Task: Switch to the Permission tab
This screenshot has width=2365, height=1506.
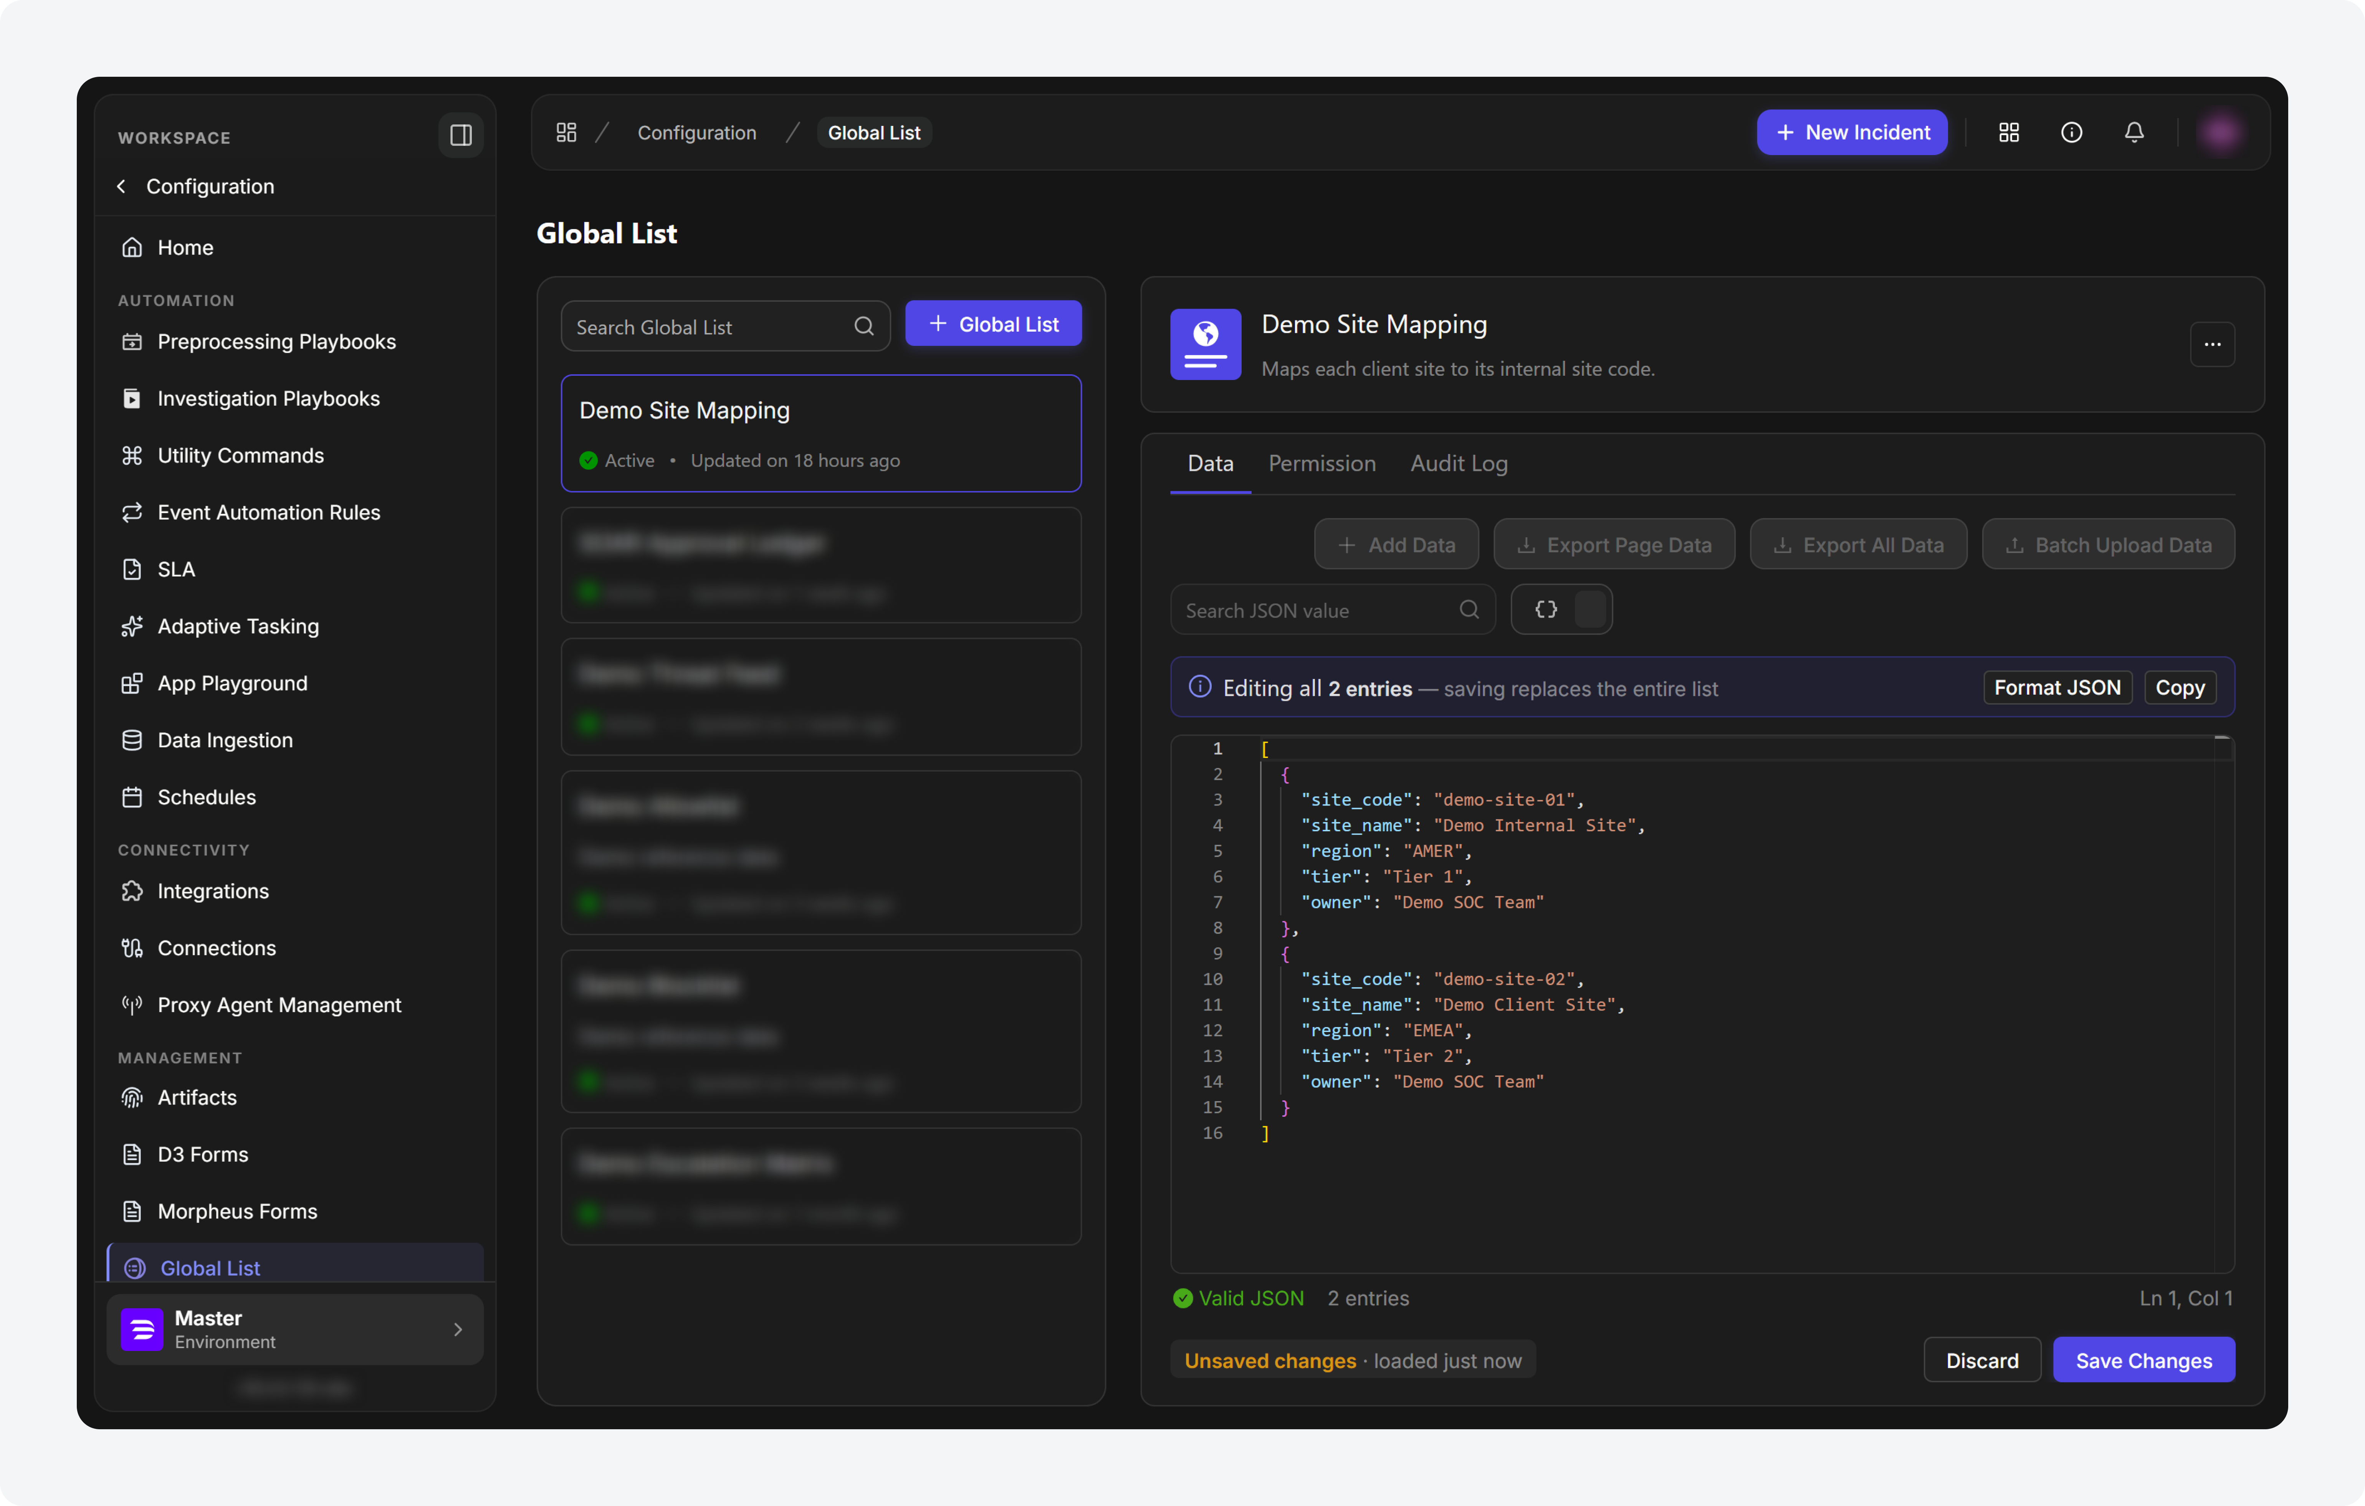Action: (x=1322, y=463)
